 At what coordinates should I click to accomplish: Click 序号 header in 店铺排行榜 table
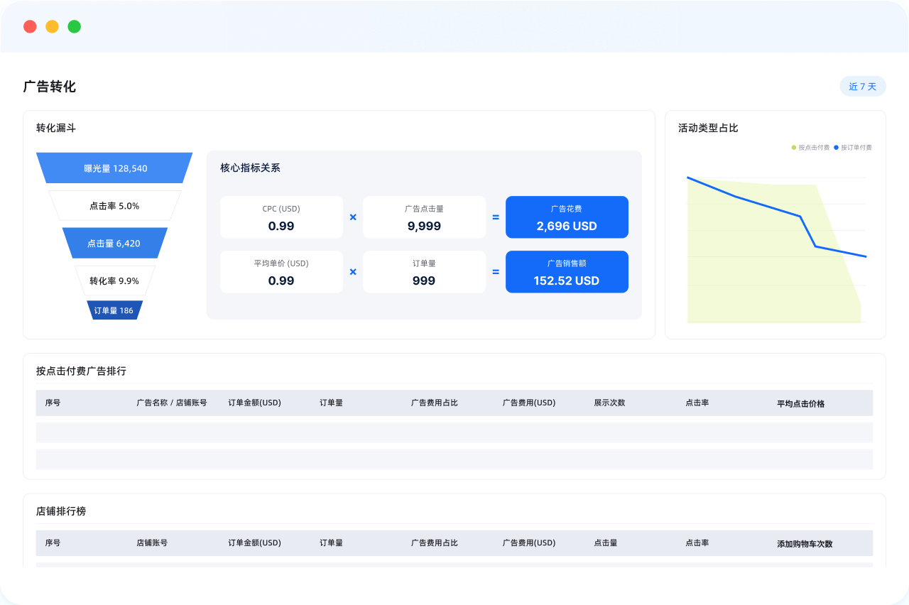[53, 543]
